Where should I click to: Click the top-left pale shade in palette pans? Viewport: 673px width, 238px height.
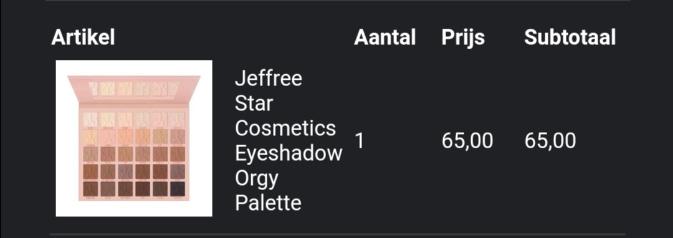point(90,119)
